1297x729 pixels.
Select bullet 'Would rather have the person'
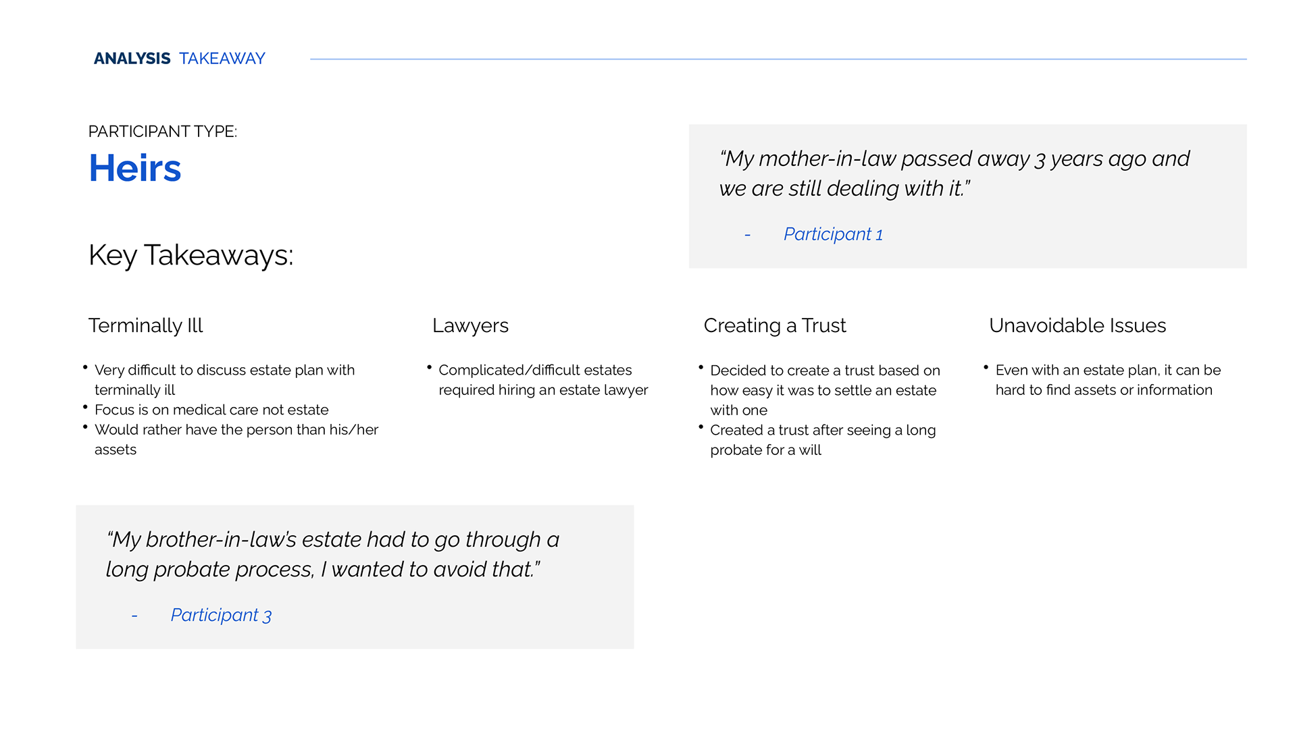(236, 439)
